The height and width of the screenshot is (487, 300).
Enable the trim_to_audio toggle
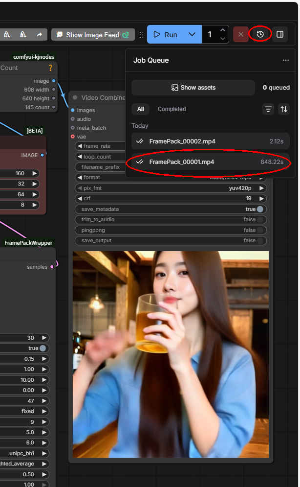click(260, 220)
